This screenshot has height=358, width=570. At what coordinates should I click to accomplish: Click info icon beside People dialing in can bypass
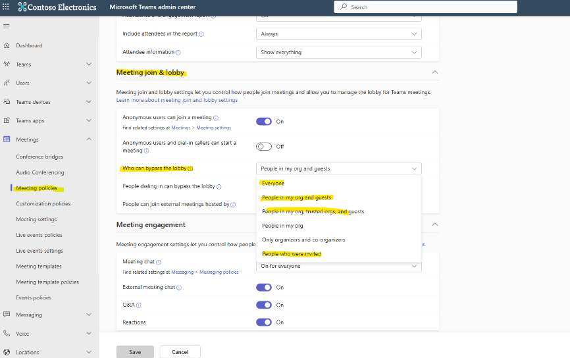click(x=219, y=187)
